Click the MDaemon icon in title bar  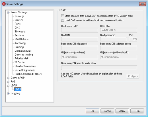coord(4,4)
